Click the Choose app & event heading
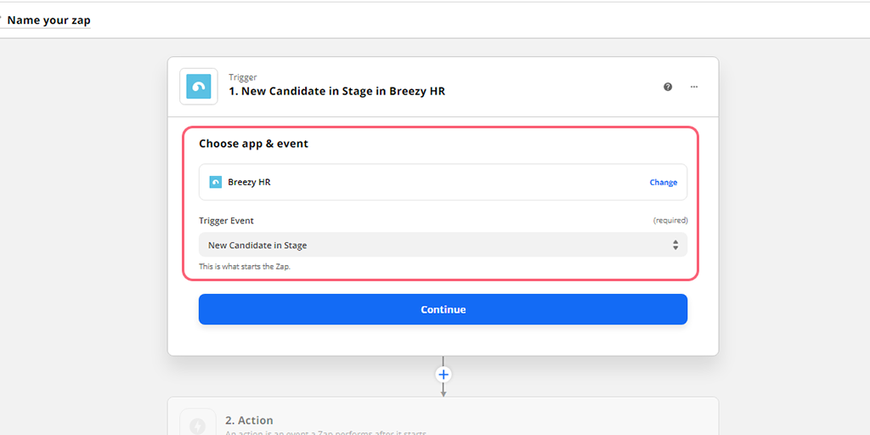Screen dimensions: 870x435 click(x=253, y=144)
